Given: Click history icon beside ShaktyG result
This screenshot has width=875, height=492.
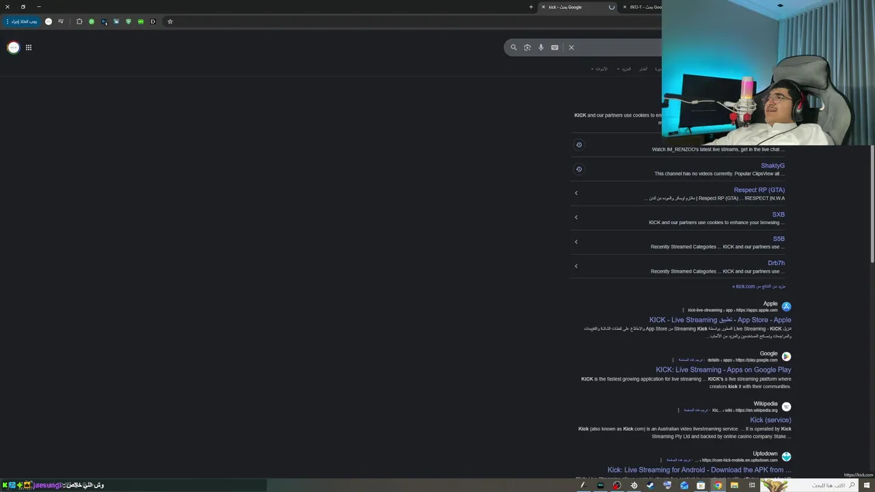Looking at the screenshot, I should (x=579, y=169).
